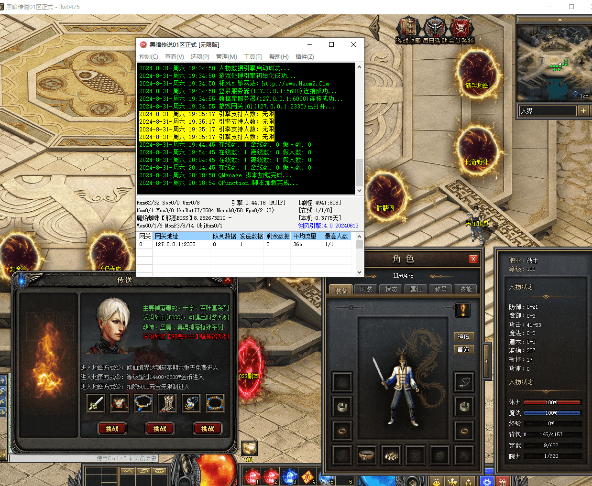Viewport: 592px width, 486px height.
Task: Click the 体力 health progress bar
Action: tap(552, 402)
